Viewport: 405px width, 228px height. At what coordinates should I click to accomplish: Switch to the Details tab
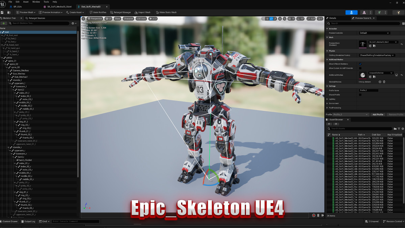pyautogui.click(x=332, y=18)
